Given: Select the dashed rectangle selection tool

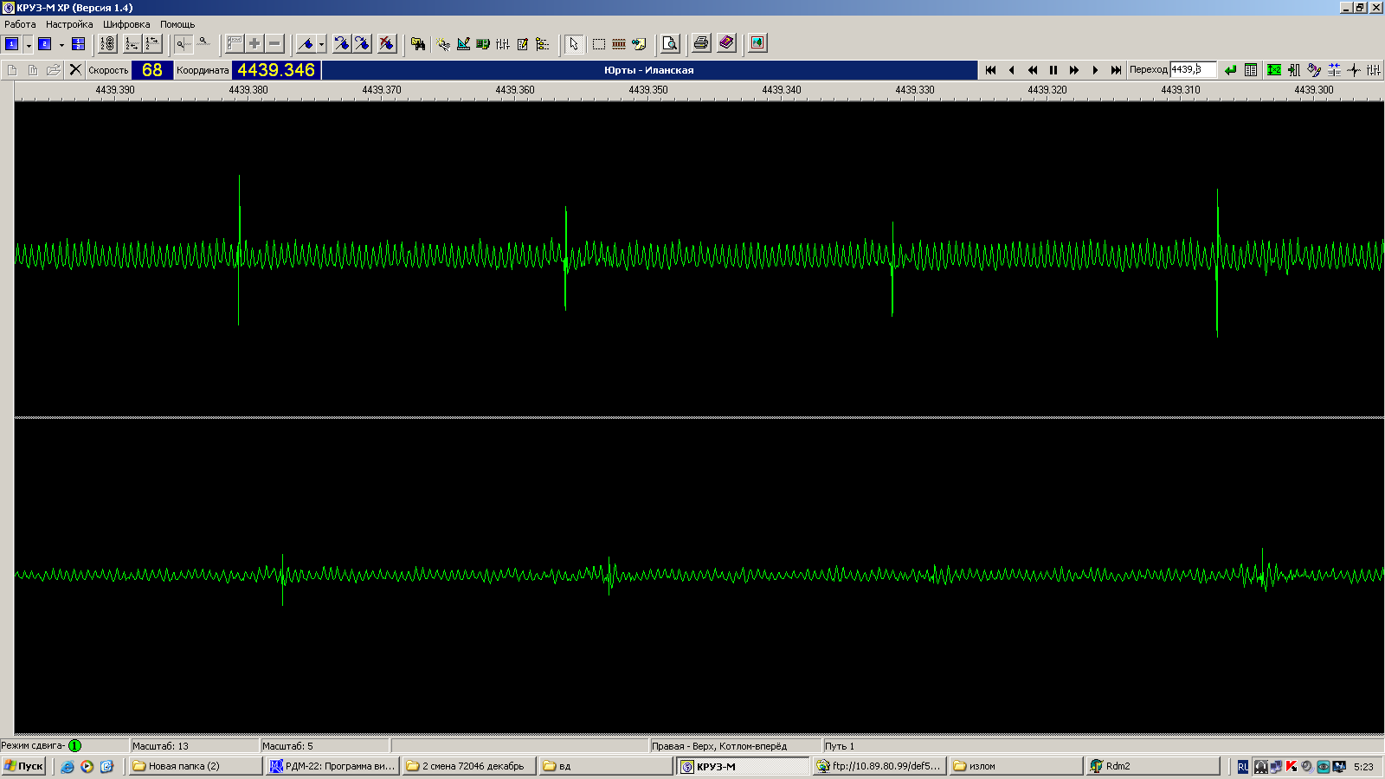Looking at the screenshot, I should (598, 43).
